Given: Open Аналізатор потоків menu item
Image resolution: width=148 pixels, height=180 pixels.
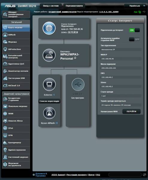Looking at the screenshot, I should click(x=16, y=71).
